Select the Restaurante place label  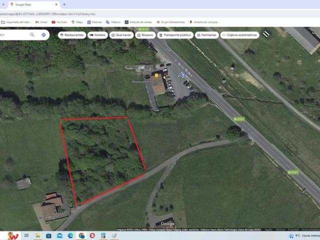click(x=147, y=82)
